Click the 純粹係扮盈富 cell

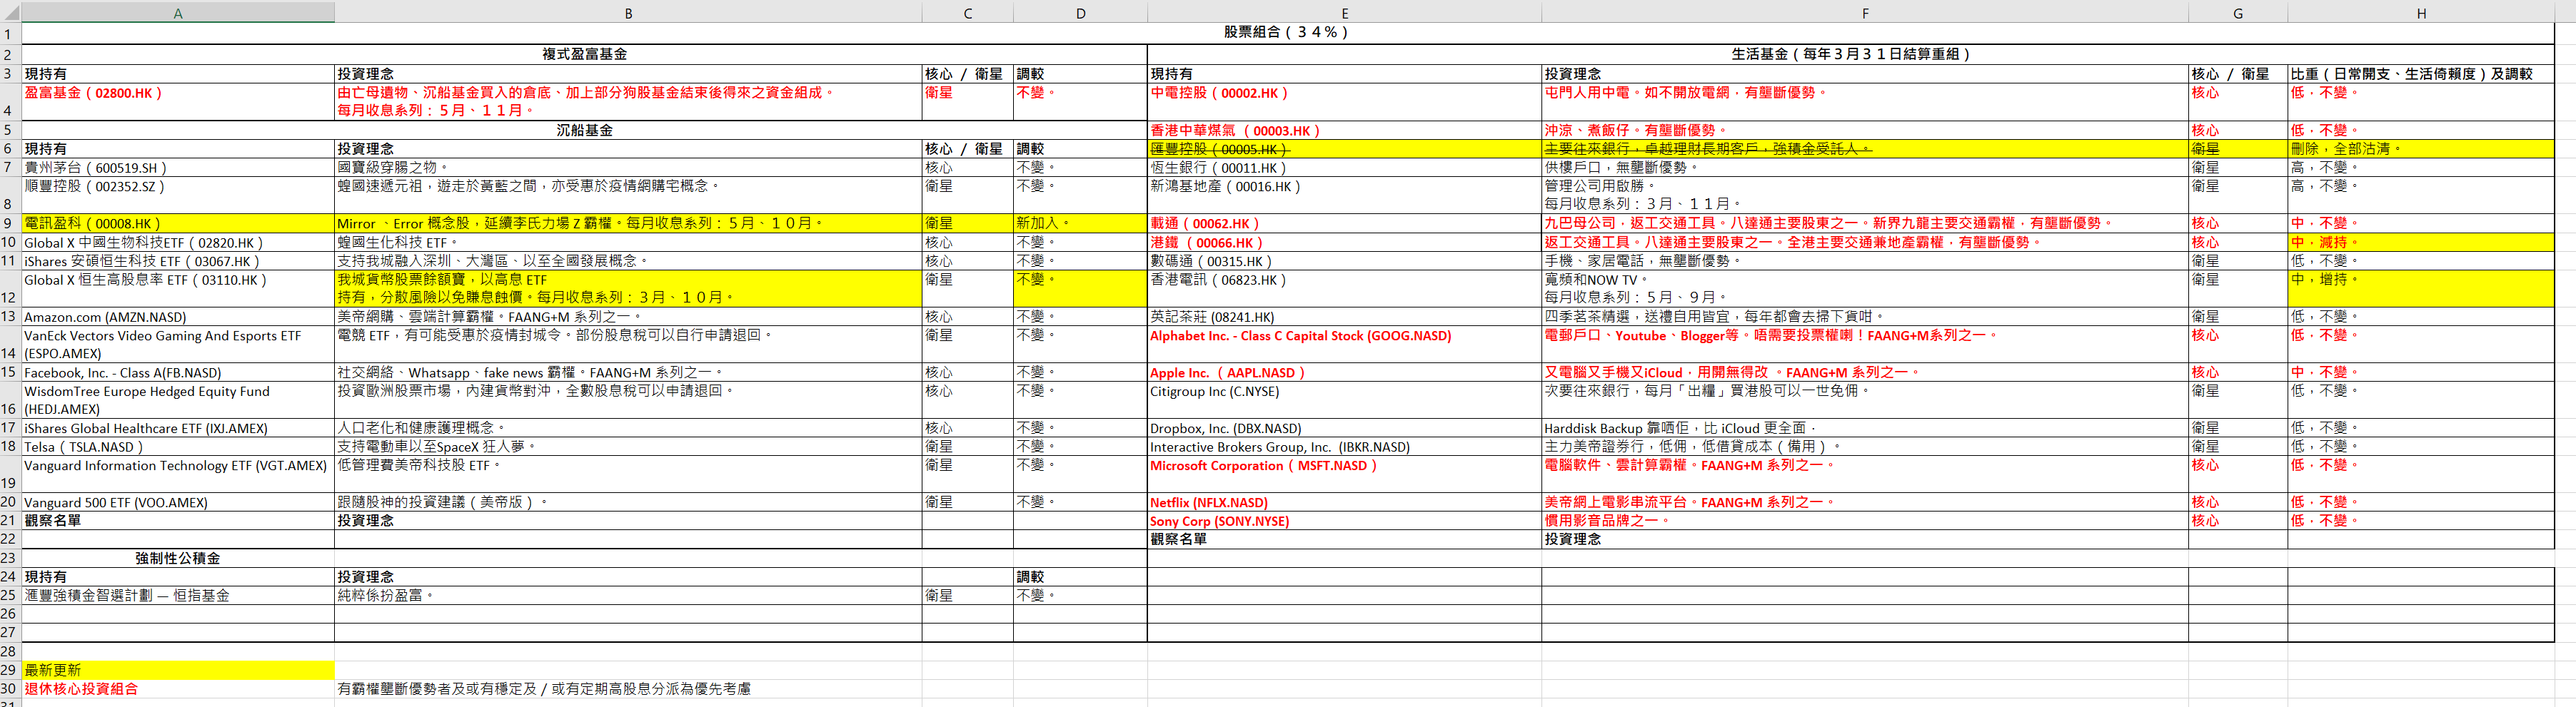[628, 596]
